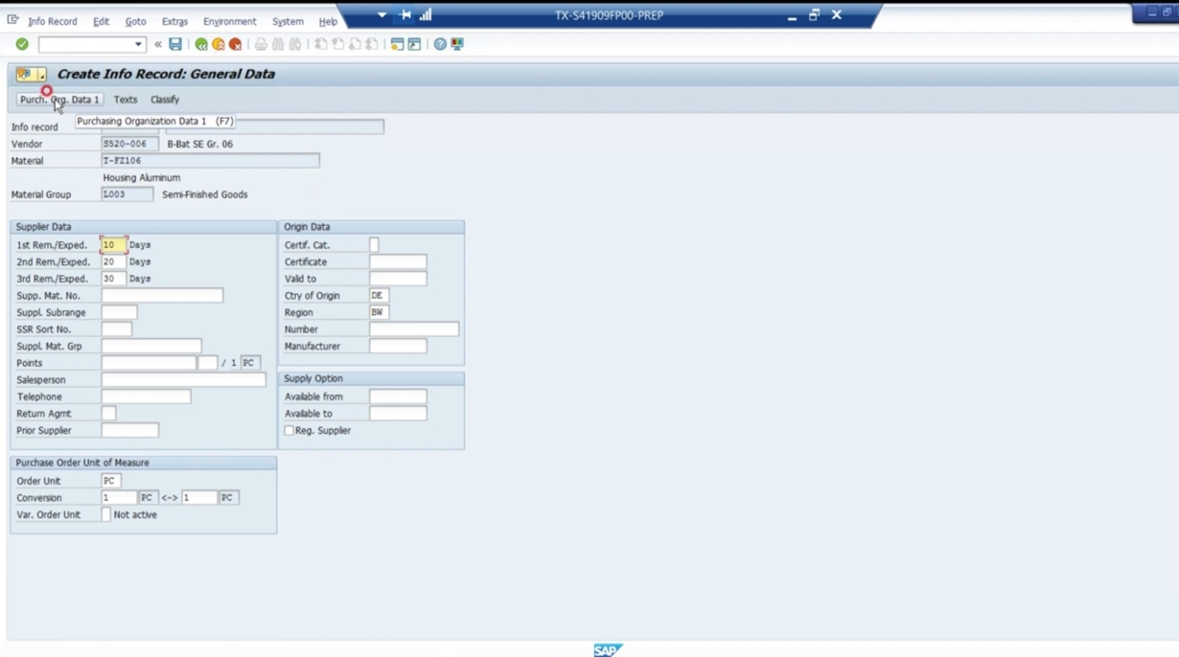Viewport: 1179px width, 657px height.
Task: Click the Order Unit field
Action: tap(110, 481)
